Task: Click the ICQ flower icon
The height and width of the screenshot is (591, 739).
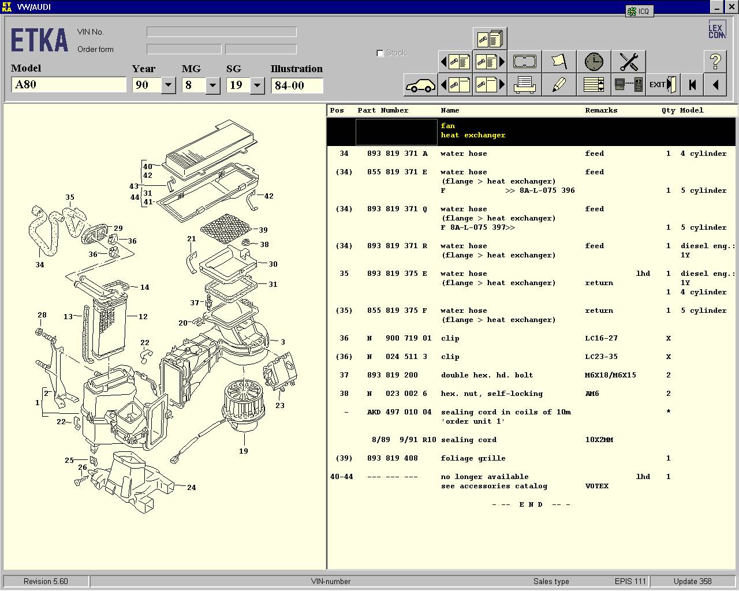Action: tap(632, 11)
